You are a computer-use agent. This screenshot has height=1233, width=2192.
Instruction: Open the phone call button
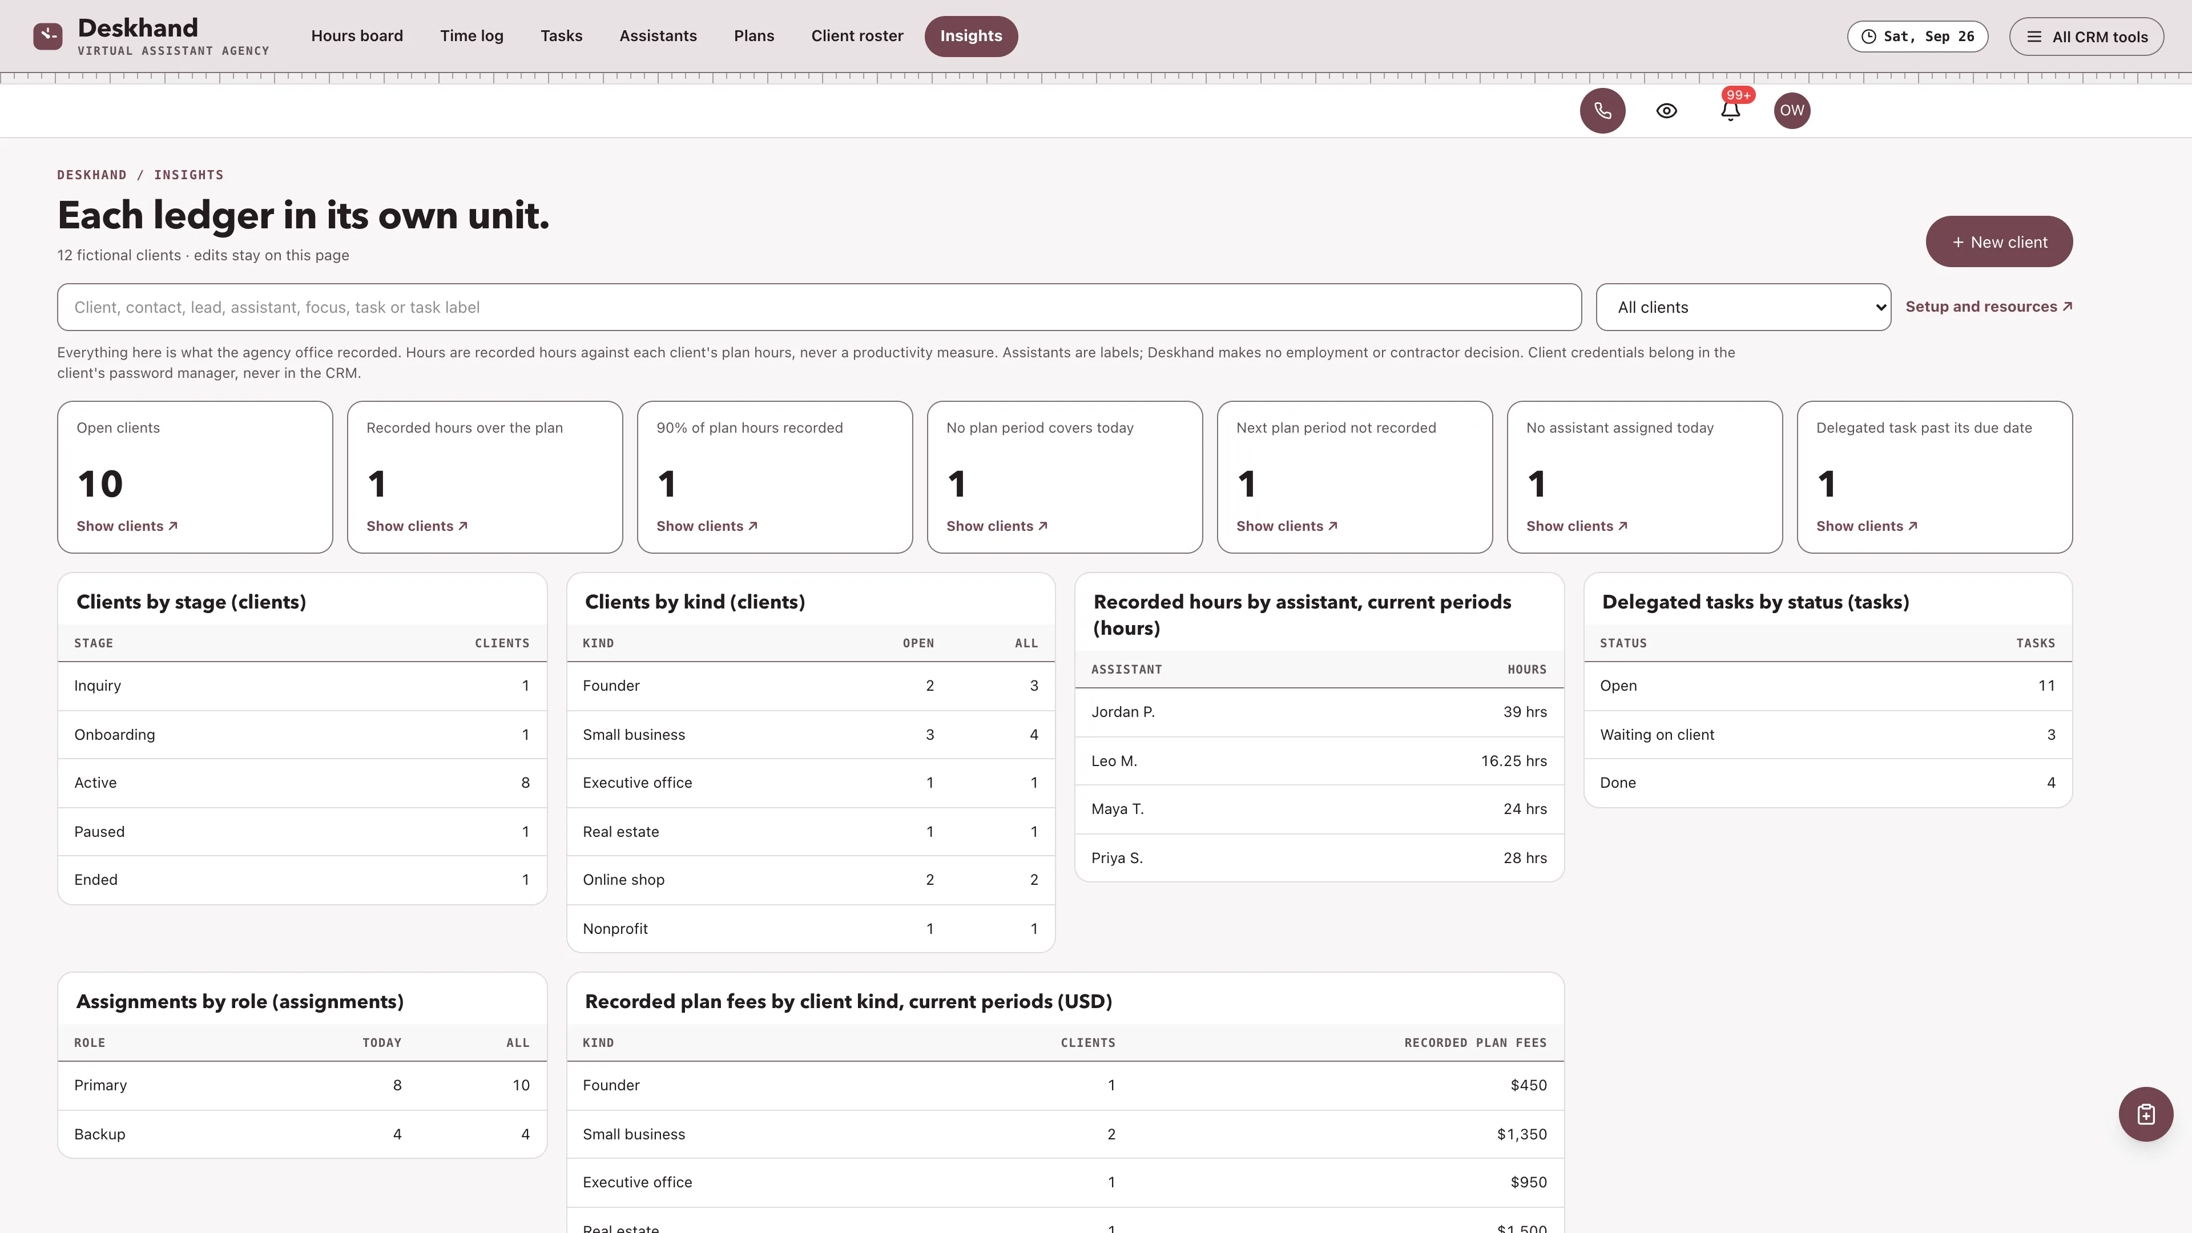[x=1602, y=111]
